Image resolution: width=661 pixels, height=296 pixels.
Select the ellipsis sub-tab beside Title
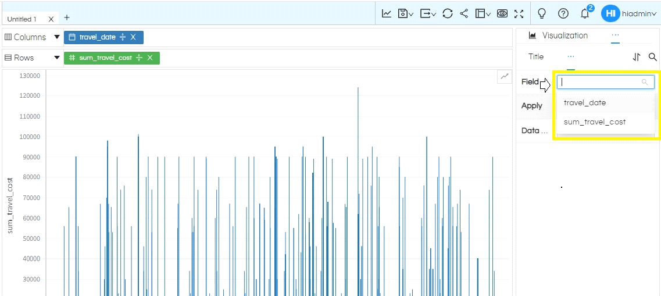pyautogui.click(x=571, y=56)
